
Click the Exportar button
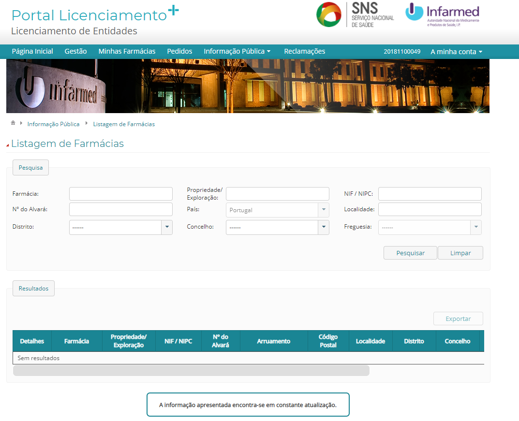[458, 319]
